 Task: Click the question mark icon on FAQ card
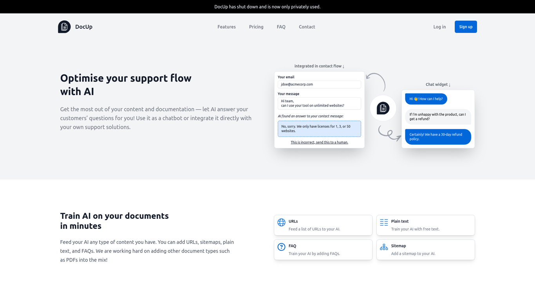point(281,247)
